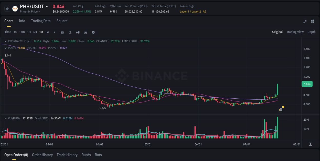Toggle the PHB/USDT favorite star

pyautogui.click(x=7, y=8)
